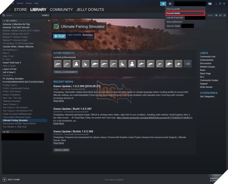Open the COMMUNITY tab
The height and width of the screenshot is (184, 228).
click(62, 10)
